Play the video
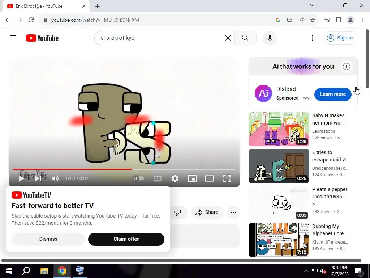This screenshot has width=370, height=278. (x=21, y=178)
